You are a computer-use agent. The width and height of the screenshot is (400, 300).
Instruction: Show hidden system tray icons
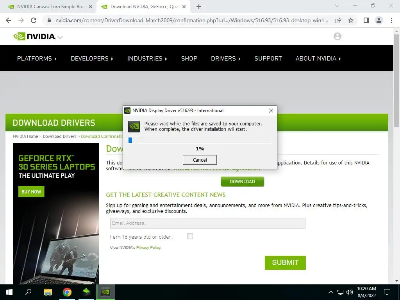330,292
